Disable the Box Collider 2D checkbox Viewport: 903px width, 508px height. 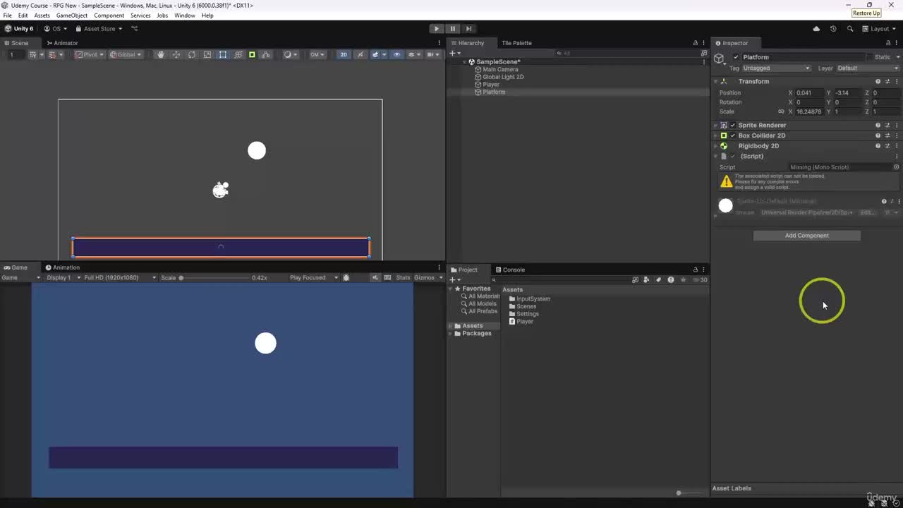732,135
